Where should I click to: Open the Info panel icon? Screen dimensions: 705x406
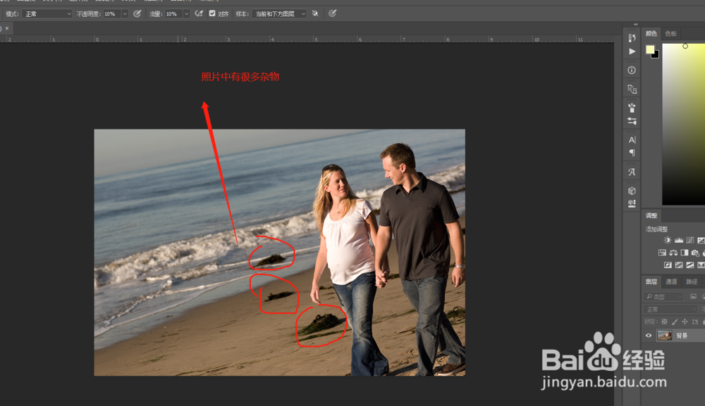632,70
